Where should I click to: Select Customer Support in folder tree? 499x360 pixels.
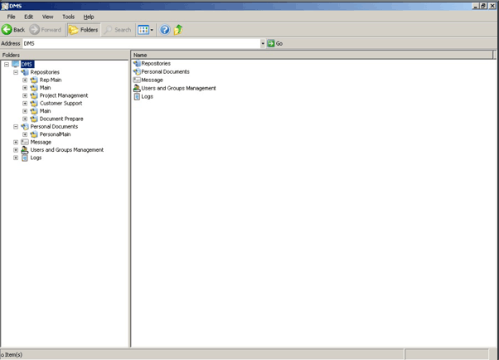coord(61,103)
